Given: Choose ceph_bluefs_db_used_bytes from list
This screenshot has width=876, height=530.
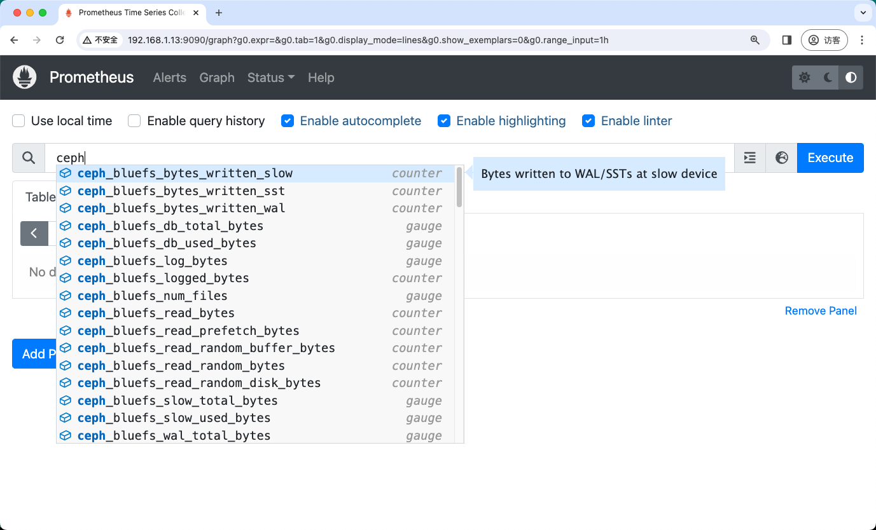Looking at the screenshot, I should tap(256, 243).
